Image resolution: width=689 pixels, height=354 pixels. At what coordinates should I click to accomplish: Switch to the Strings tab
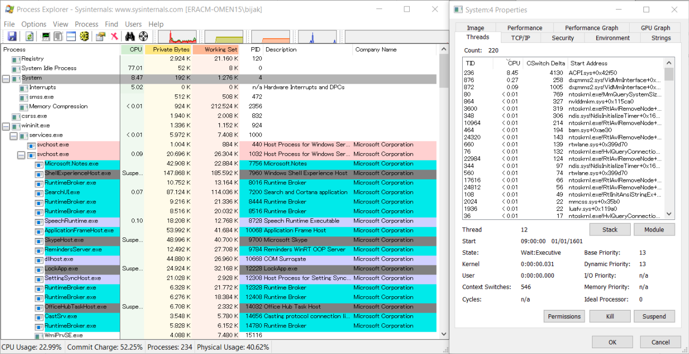point(661,38)
